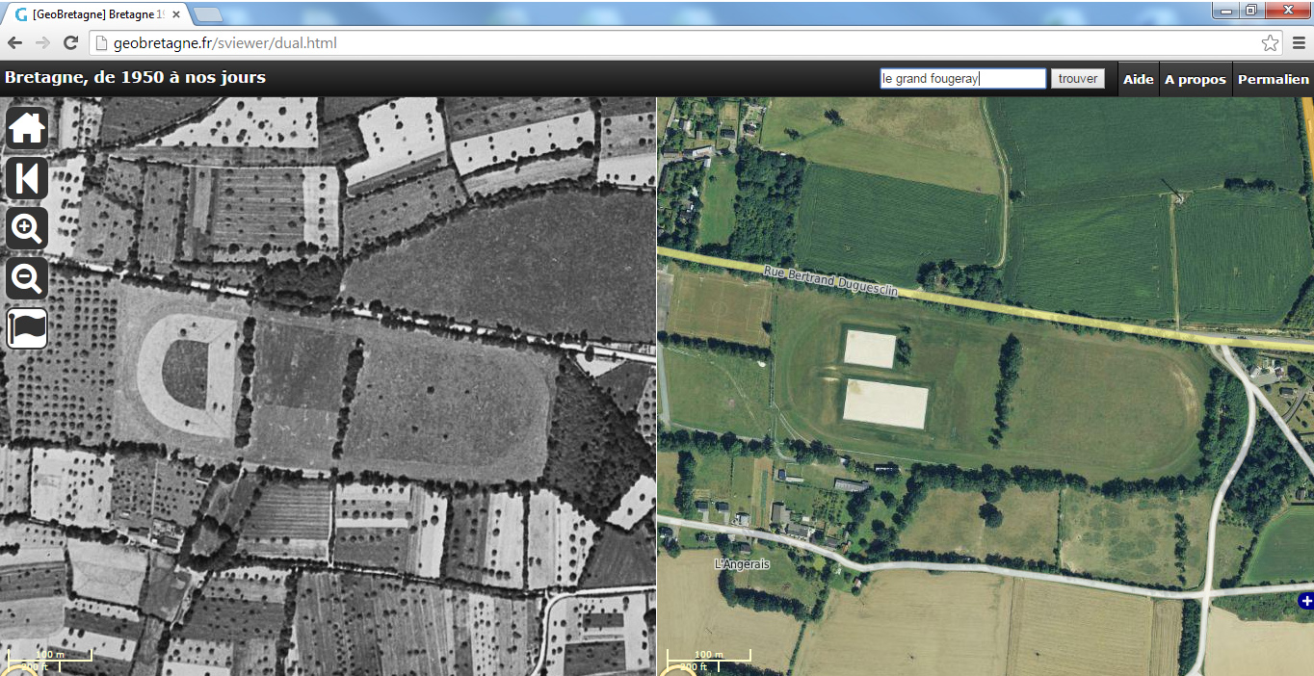Reload the GeoBretagne page
The image size is (1314, 676).
point(70,43)
